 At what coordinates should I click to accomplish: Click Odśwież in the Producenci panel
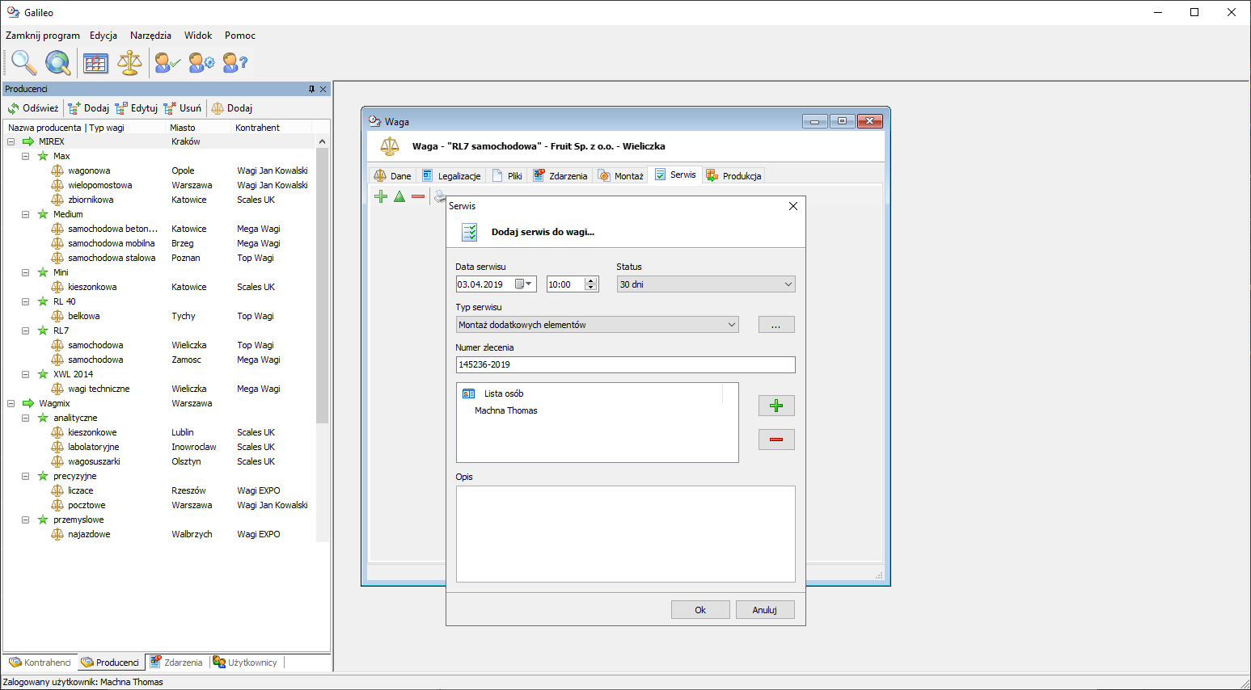tap(33, 108)
